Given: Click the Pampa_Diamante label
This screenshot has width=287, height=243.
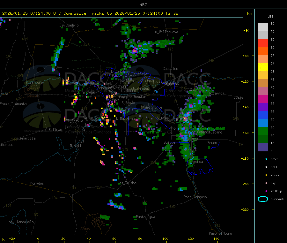Looking at the screenshot, I should click(x=13, y=104).
